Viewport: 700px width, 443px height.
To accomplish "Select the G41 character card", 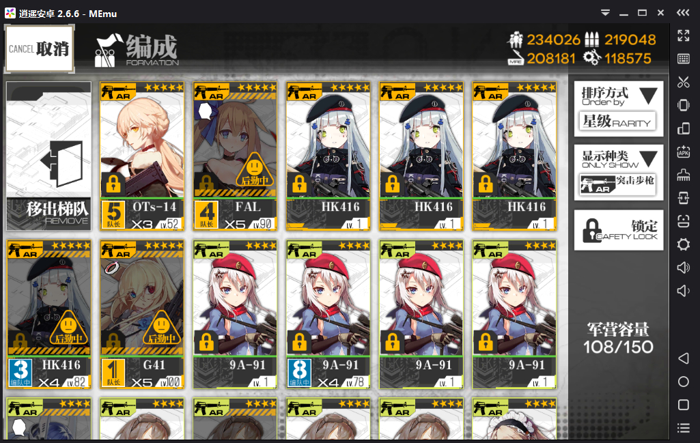I will (142, 315).
